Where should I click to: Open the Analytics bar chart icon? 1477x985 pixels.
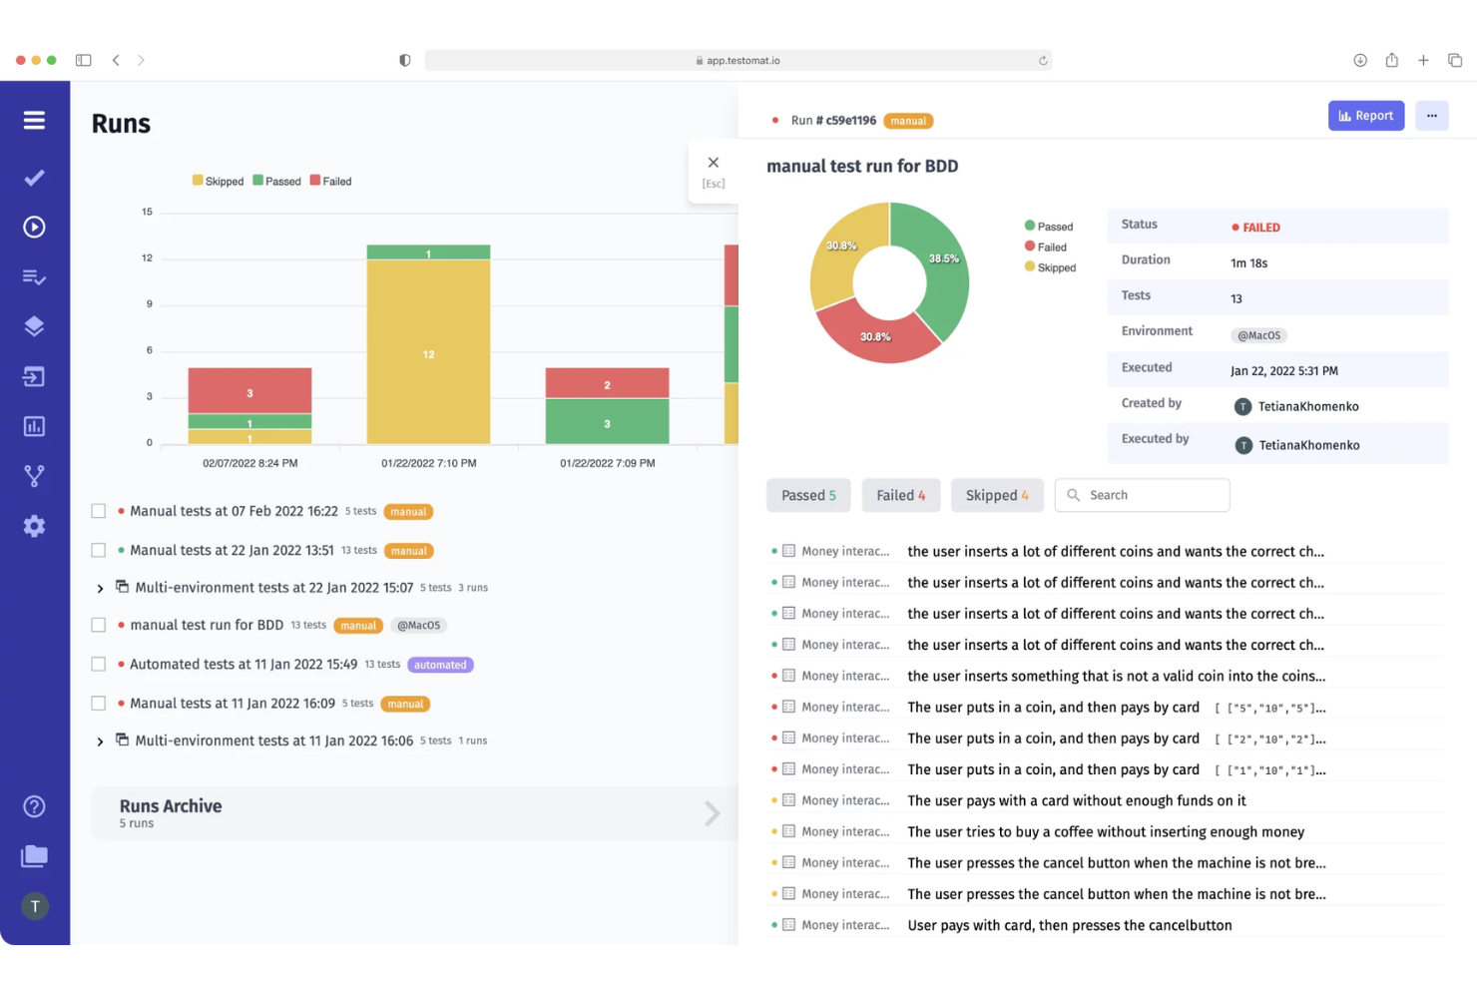(x=34, y=426)
